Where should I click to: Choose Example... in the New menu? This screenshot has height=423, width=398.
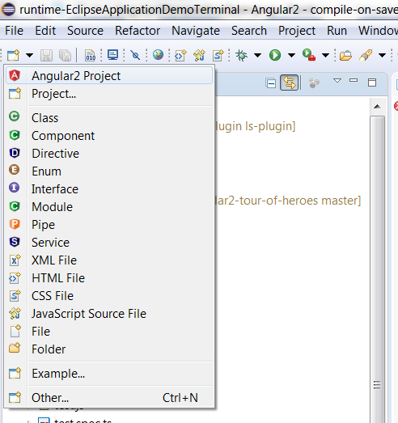pos(109,374)
